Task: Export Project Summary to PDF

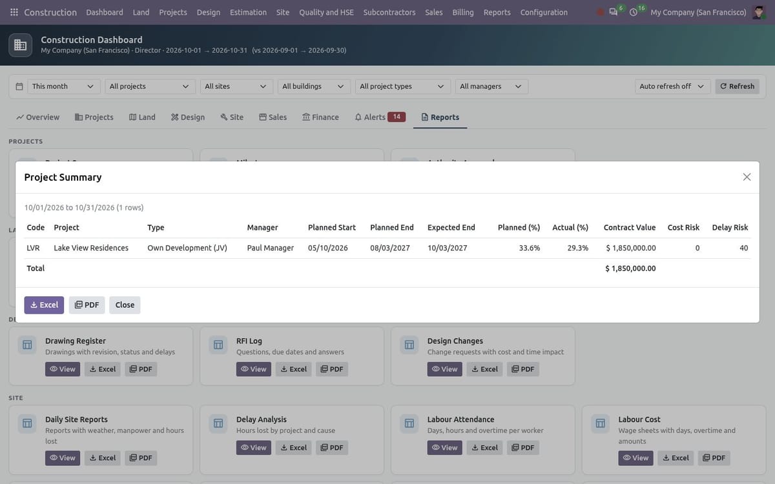Action: point(87,305)
